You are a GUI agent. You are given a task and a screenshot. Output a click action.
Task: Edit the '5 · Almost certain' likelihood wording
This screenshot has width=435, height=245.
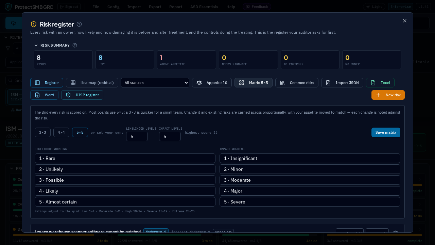(x=125, y=202)
